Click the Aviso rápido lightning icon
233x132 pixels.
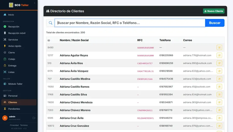point(5,46)
